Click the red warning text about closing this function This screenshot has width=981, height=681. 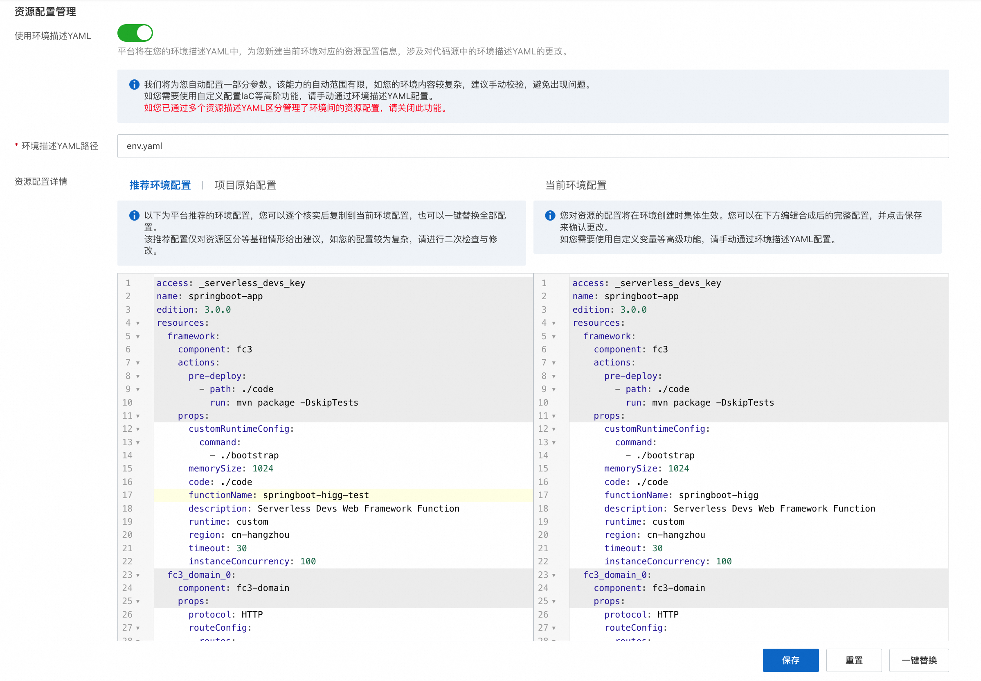[x=297, y=108]
